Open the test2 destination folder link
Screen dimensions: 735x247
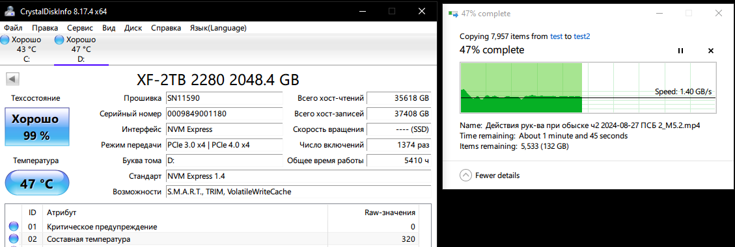click(x=582, y=36)
